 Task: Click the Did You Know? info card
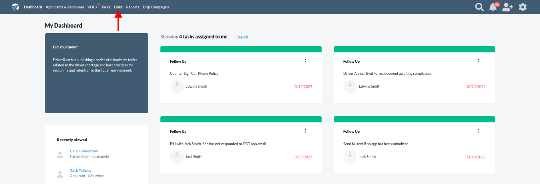96,73
